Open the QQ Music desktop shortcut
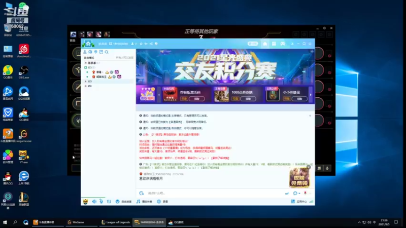Image resolution: width=406 pixels, height=228 pixels. (x=8, y=72)
